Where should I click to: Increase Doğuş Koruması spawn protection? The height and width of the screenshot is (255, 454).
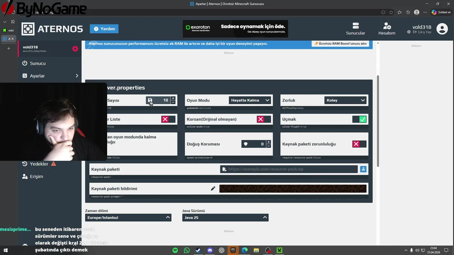(268, 142)
